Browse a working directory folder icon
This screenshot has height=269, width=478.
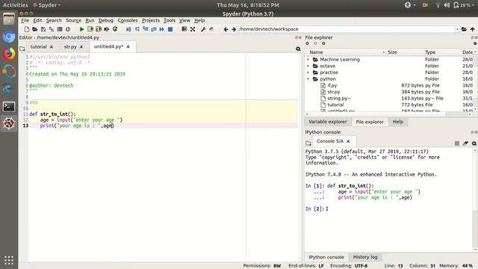coord(464,29)
